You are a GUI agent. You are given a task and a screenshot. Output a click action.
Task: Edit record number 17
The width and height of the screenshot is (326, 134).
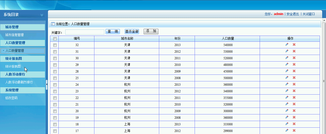pos(287,130)
